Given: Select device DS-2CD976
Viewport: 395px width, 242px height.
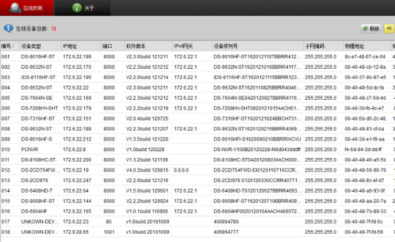Looking at the screenshot, I should point(34,181).
